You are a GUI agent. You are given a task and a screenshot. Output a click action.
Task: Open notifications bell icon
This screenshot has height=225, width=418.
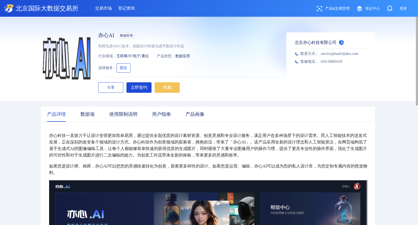click(390, 9)
